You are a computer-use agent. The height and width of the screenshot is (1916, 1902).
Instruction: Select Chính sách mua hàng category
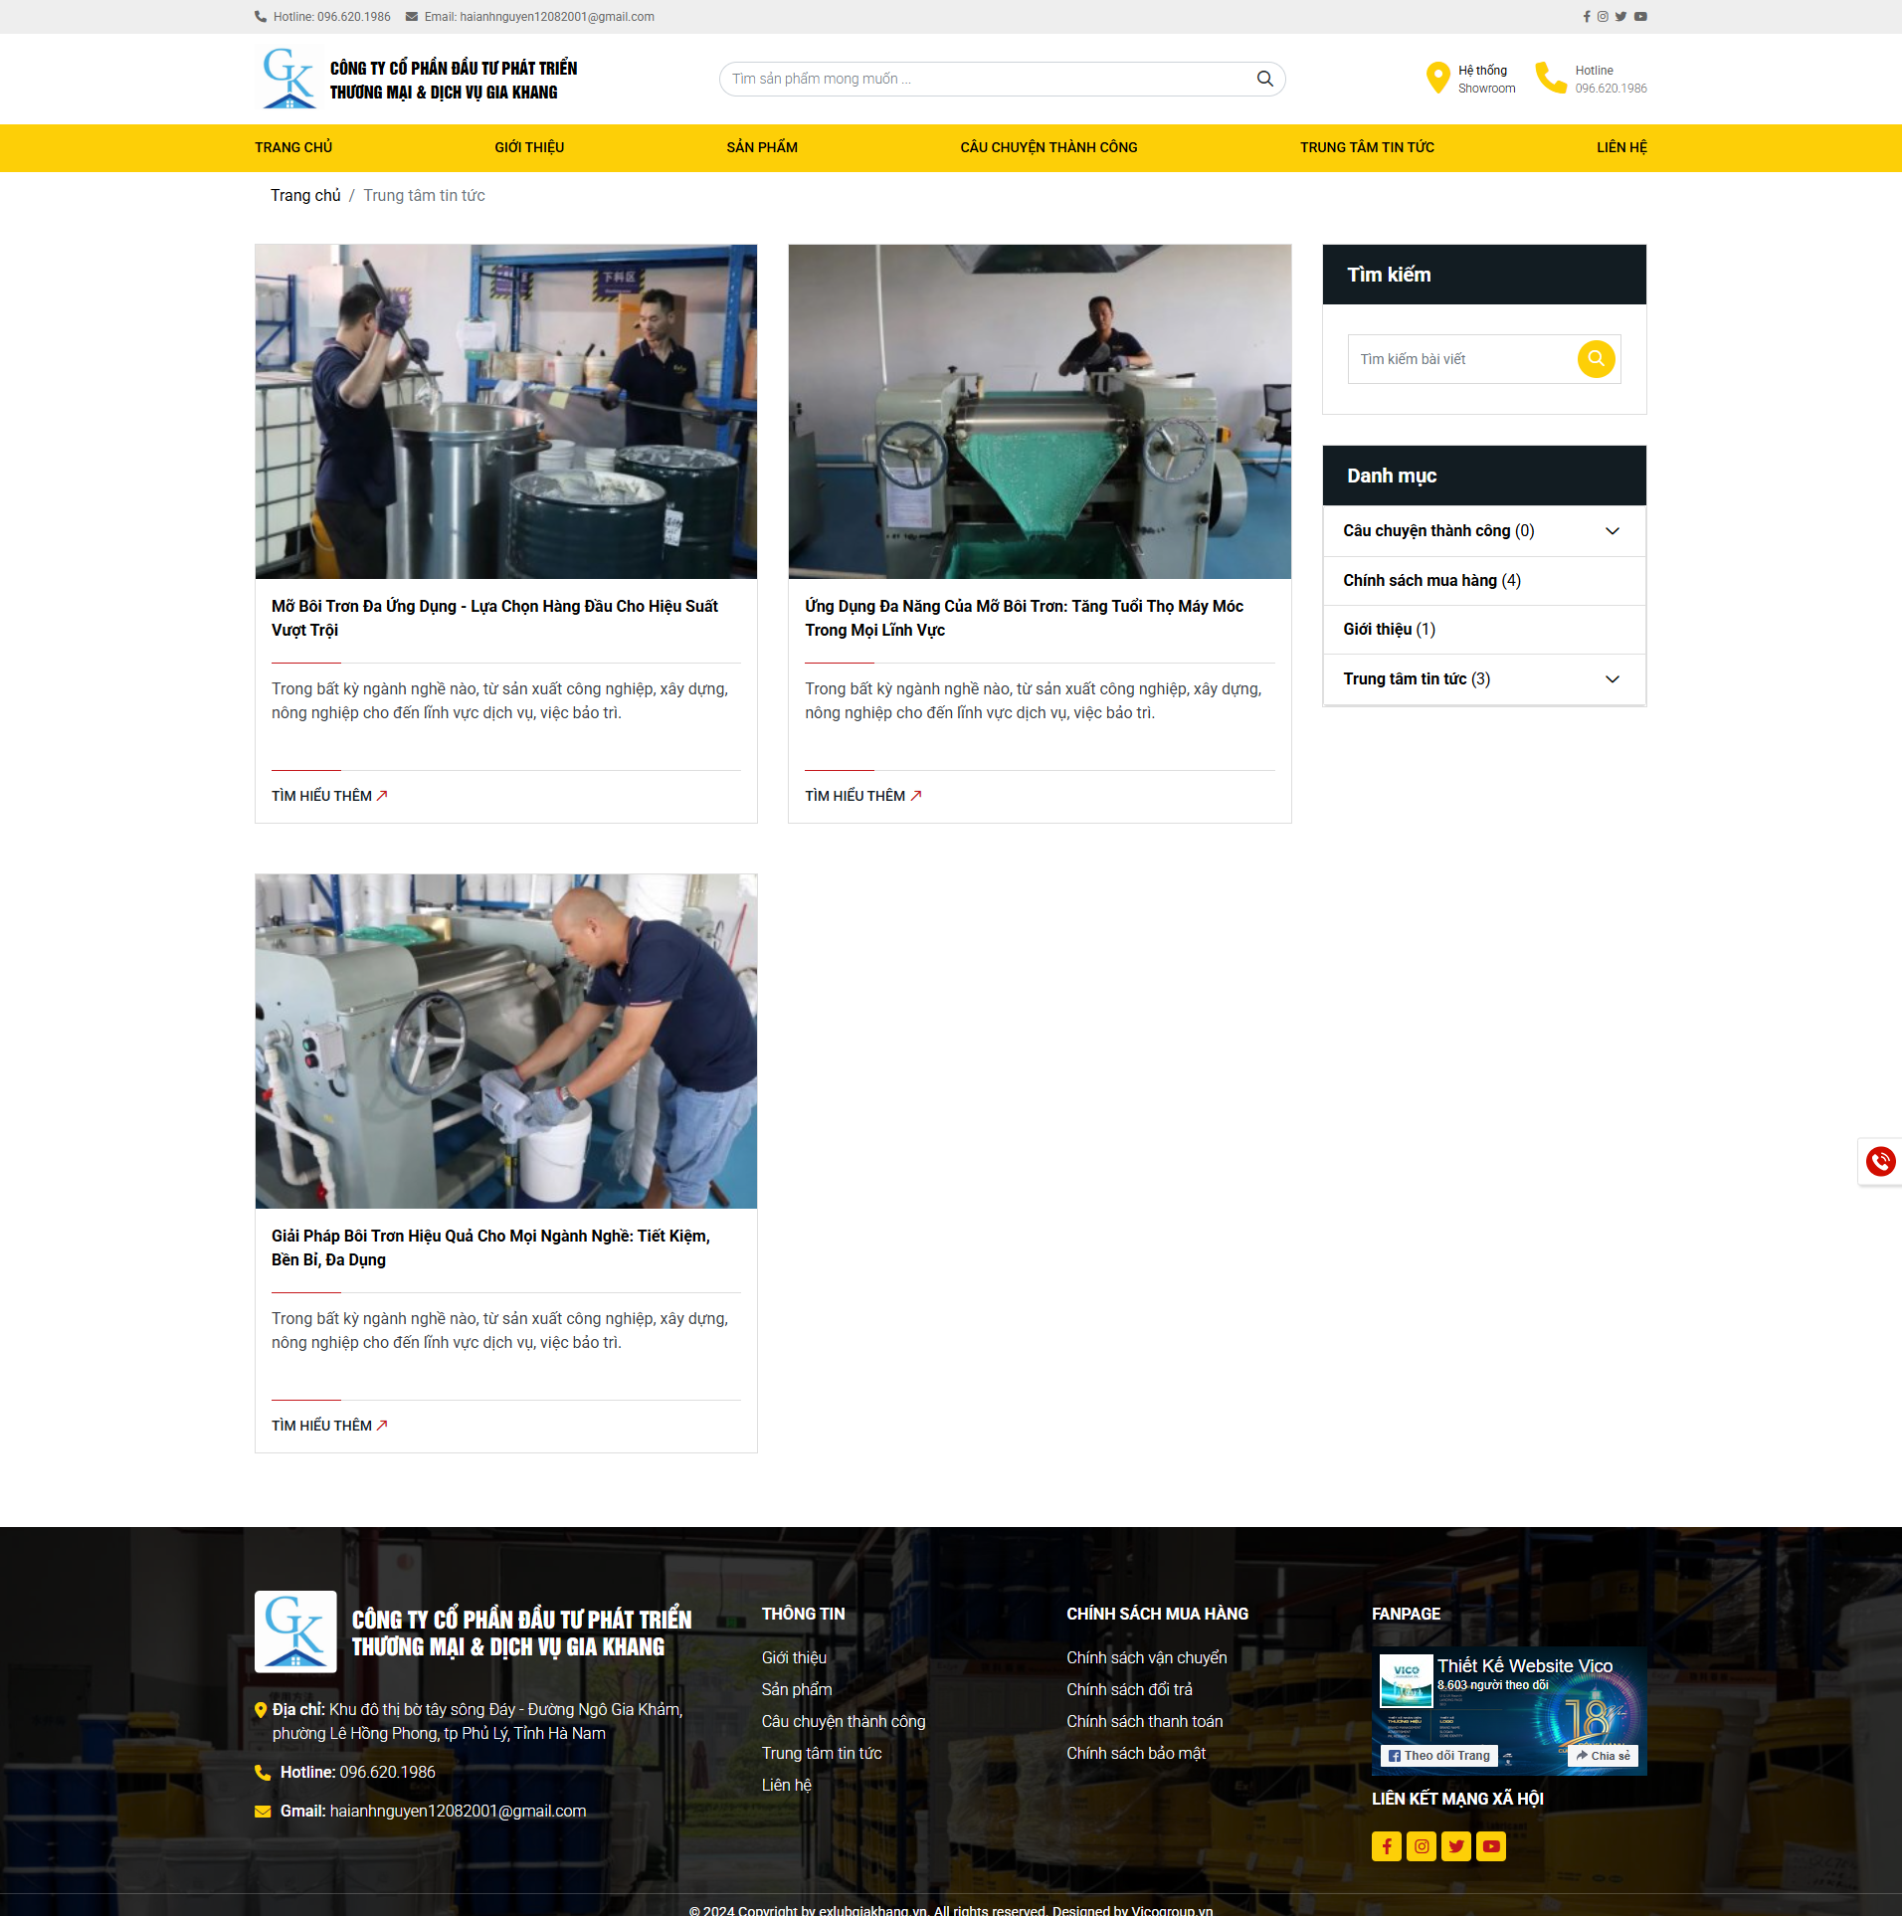tap(1431, 581)
